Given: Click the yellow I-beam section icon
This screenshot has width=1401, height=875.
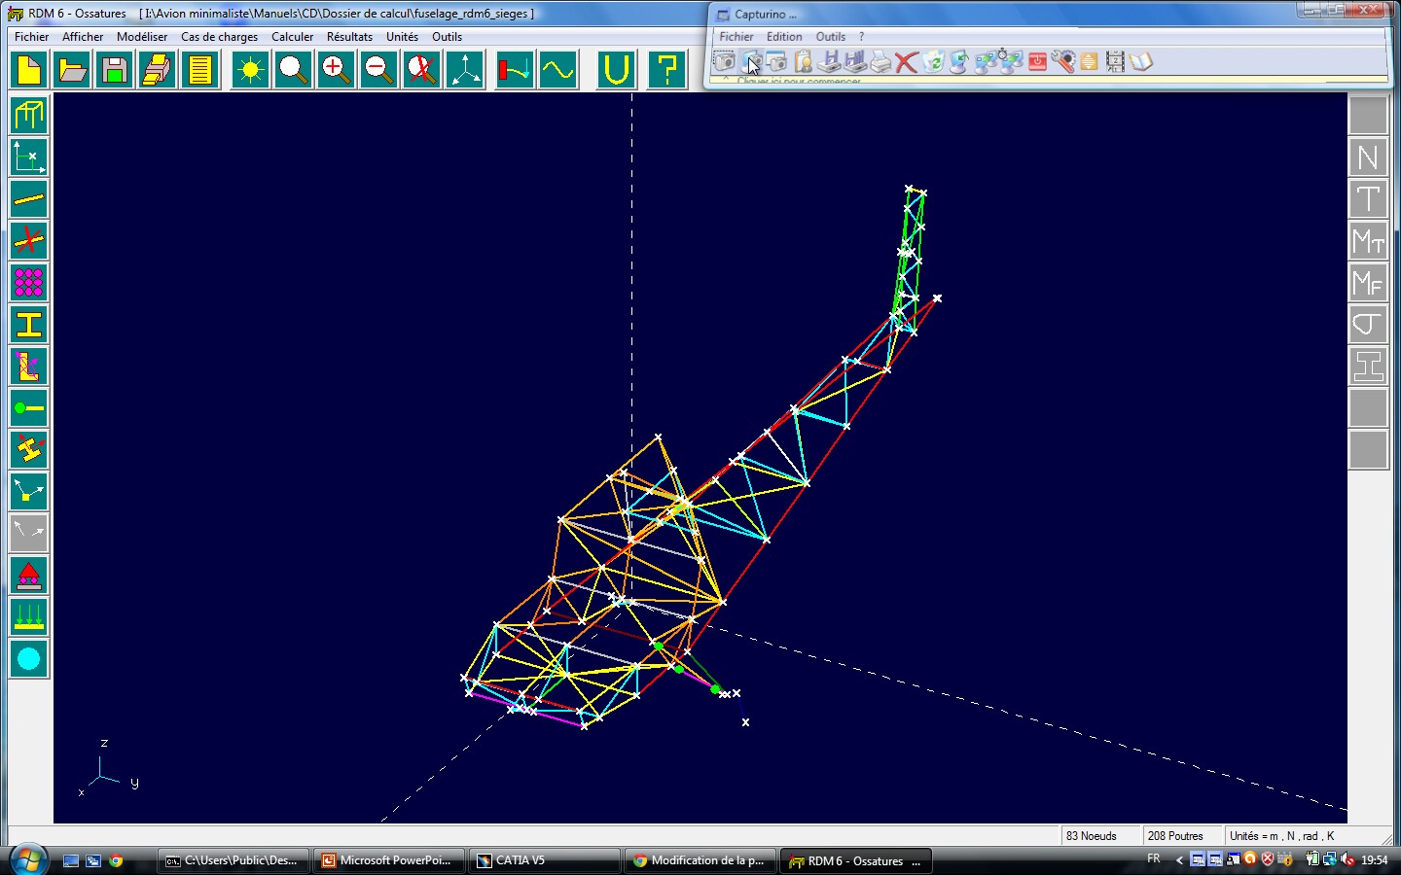Looking at the screenshot, I should pyautogui.click(x=29, y=325).
